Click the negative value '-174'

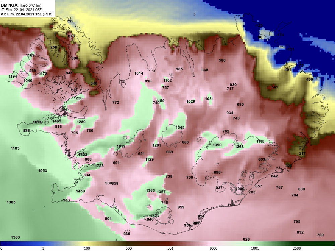280,35
